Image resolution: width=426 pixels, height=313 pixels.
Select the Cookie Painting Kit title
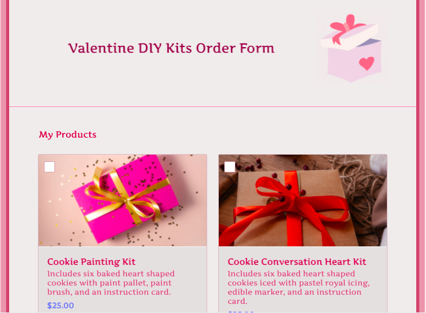point(91,262)
